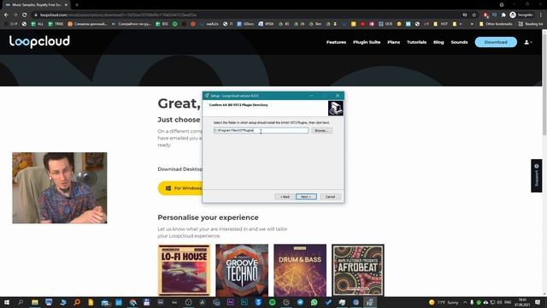Open the OCR bookmark

385,24
